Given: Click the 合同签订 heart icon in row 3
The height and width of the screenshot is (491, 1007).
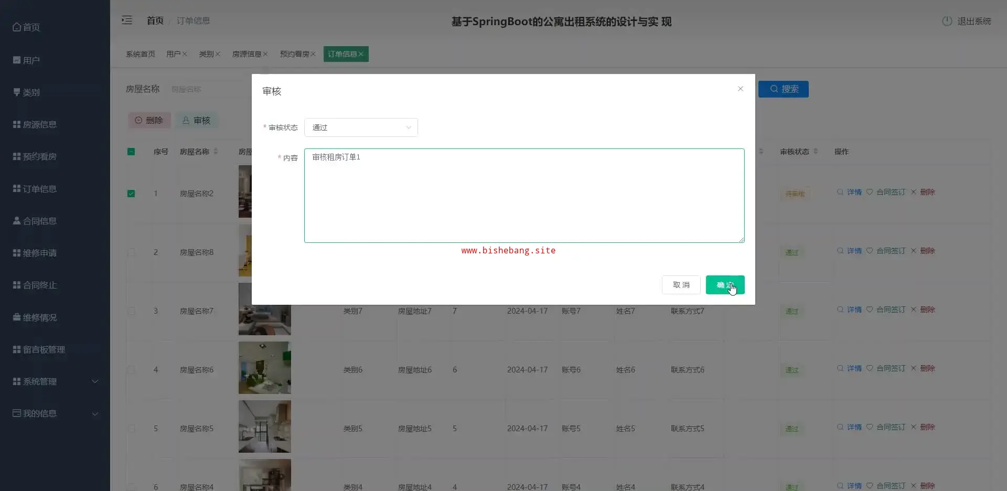Looking at the screenshot, I should pos(869,309).
